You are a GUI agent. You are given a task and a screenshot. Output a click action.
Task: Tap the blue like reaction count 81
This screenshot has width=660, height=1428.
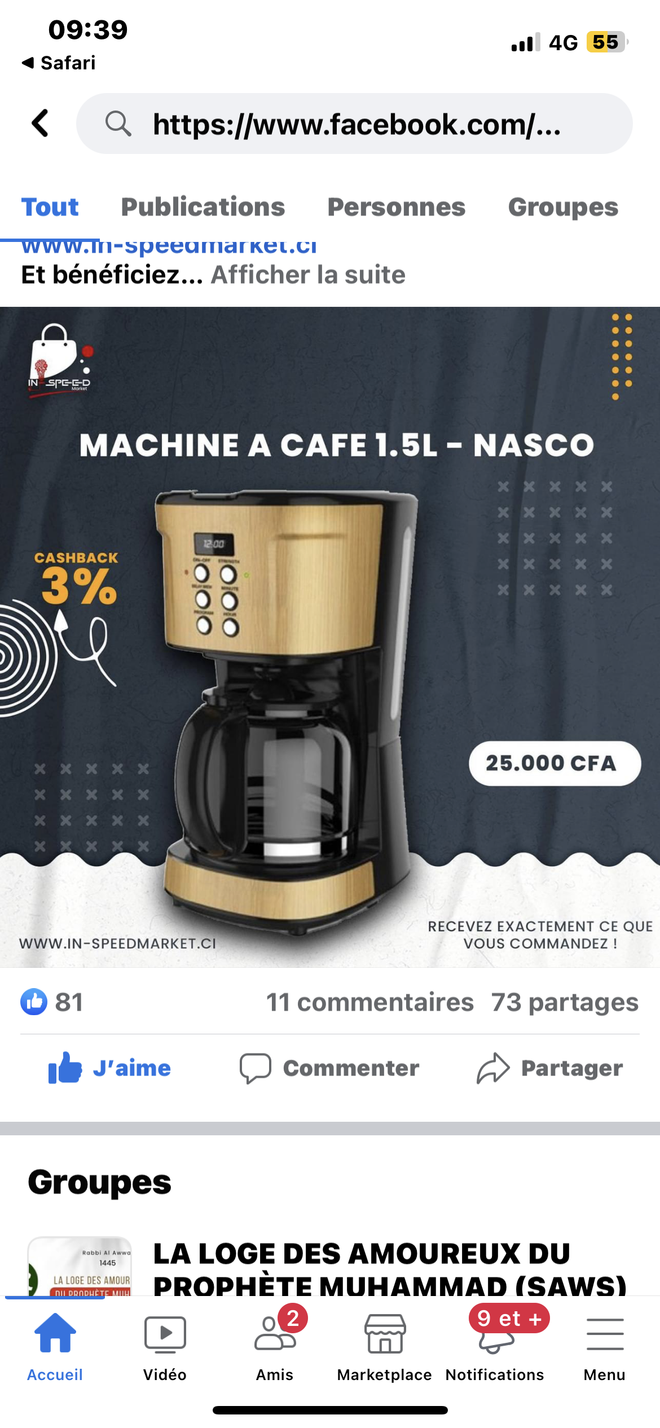point(52,1002)
